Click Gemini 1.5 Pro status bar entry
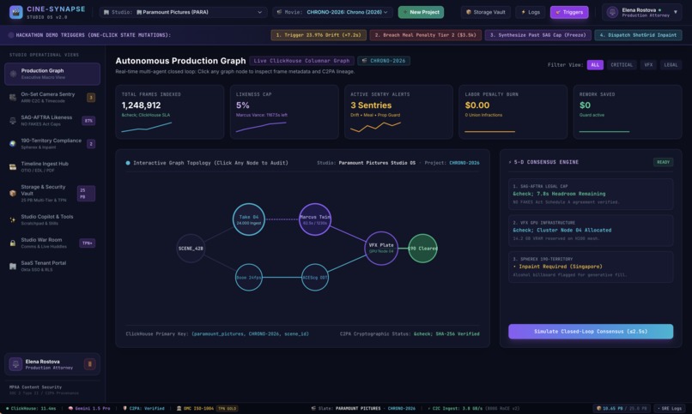This screenshot has height=414, width=692. (89, 408)
